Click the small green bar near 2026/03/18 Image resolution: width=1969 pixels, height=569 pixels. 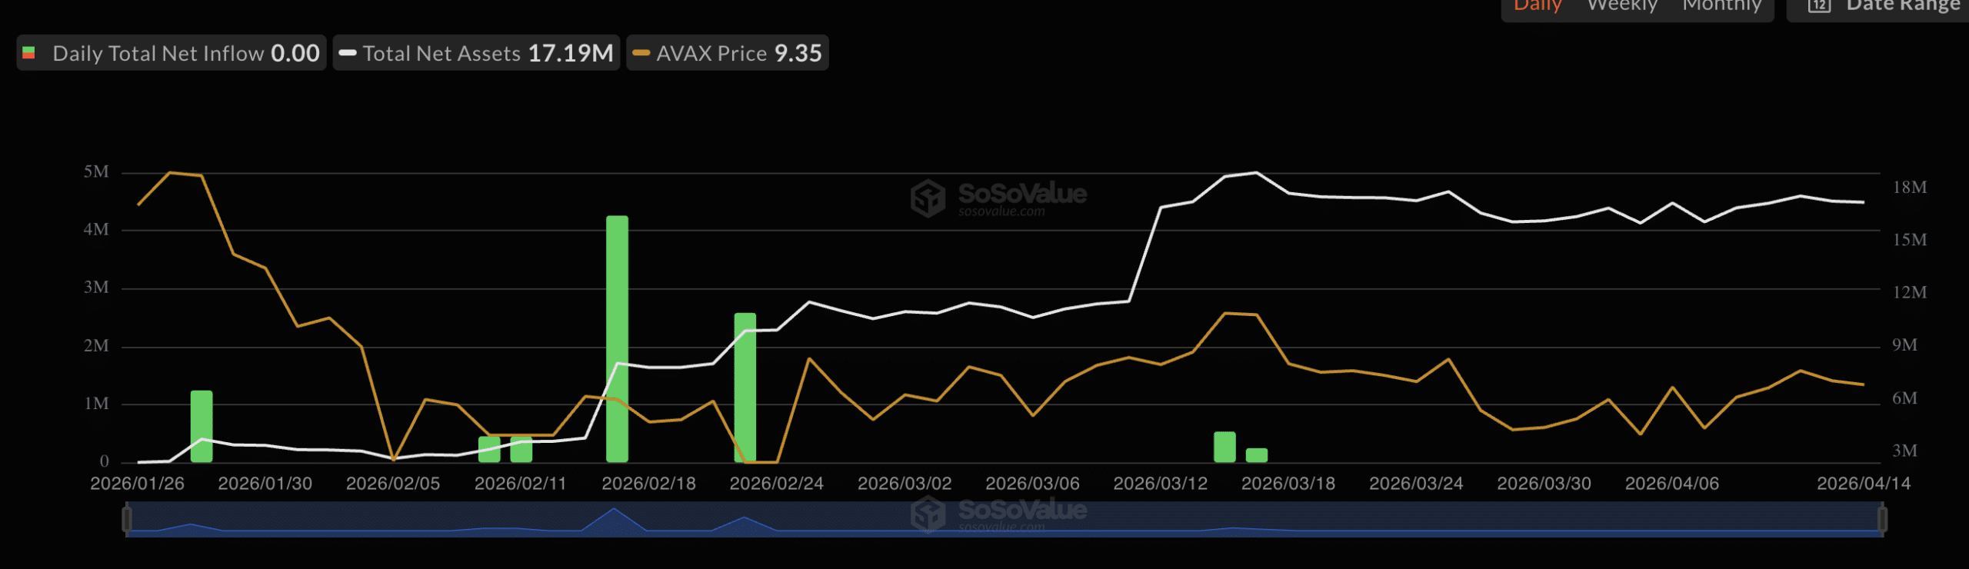pyautogui.click(x=1256, y=454)
